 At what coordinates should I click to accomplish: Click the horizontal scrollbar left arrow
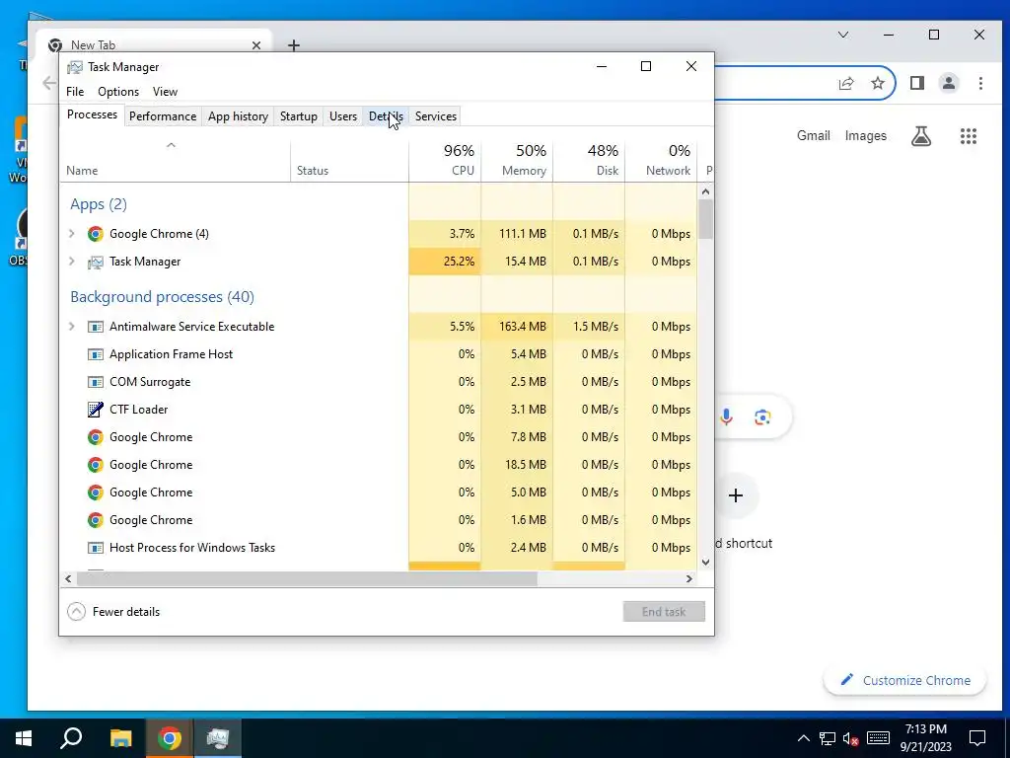click(x=68, y=578)
